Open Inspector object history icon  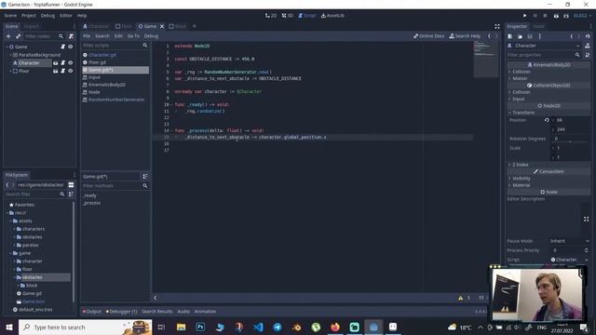[588, 36]
